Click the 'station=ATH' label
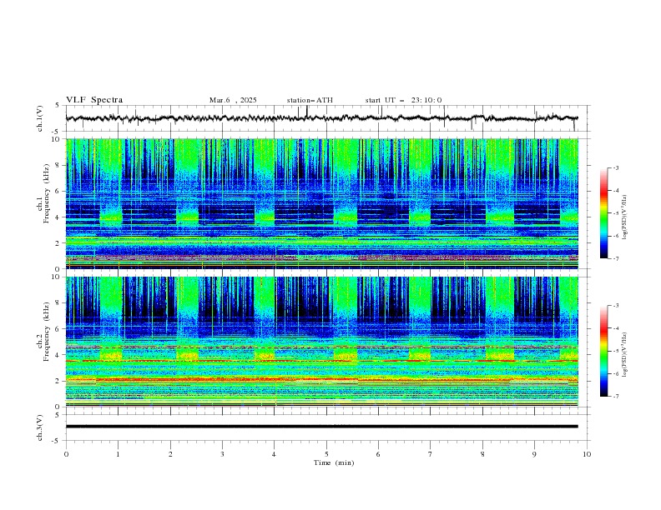Viewport: 661px width, 510px height. click(x=310, y=100)
